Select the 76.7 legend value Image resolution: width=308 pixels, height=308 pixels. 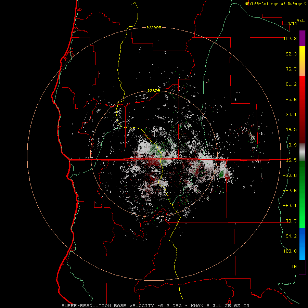coord(291,69)
